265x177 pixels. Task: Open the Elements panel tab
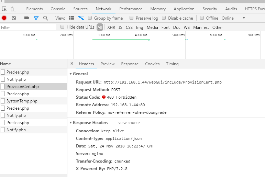(34, 9)
